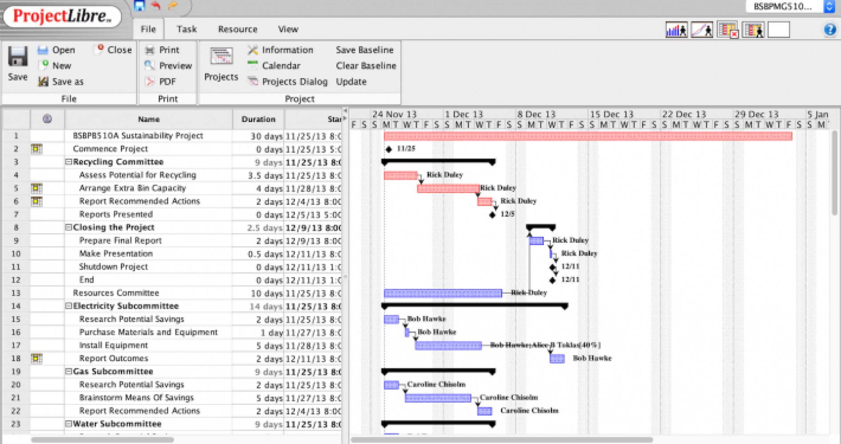This screenshot has width=841, height=444.
Task: Print the project
Action: click(163, 50)
